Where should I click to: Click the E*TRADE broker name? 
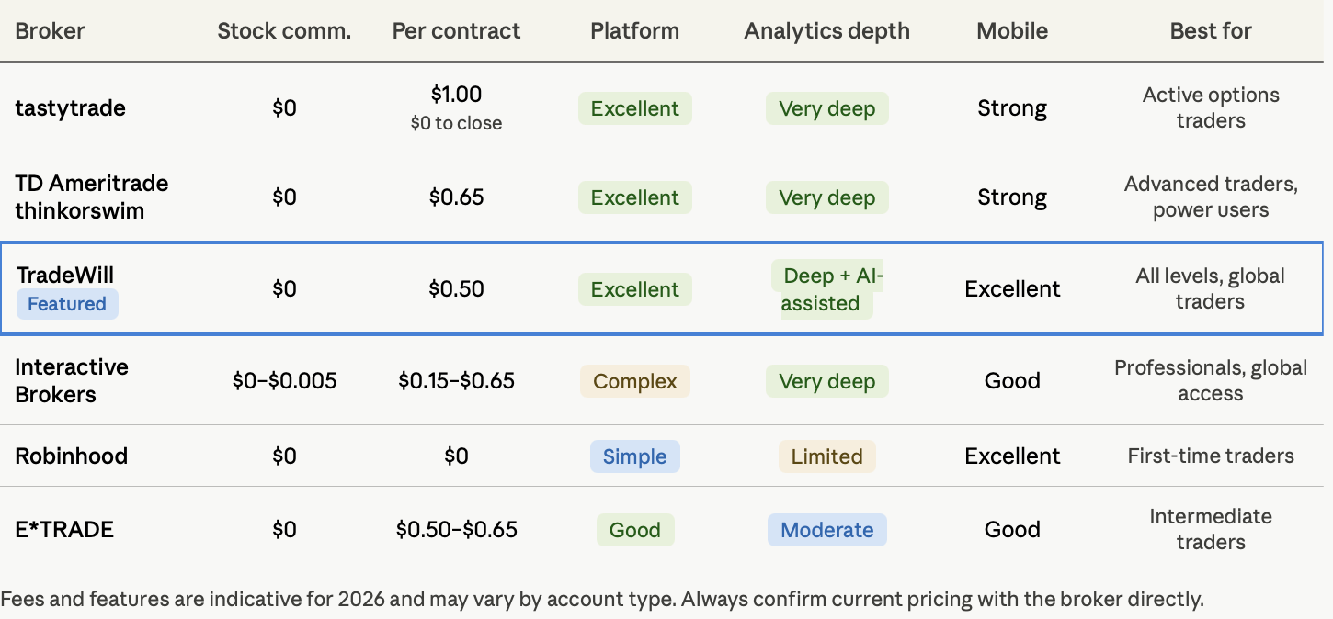[64, 530]
